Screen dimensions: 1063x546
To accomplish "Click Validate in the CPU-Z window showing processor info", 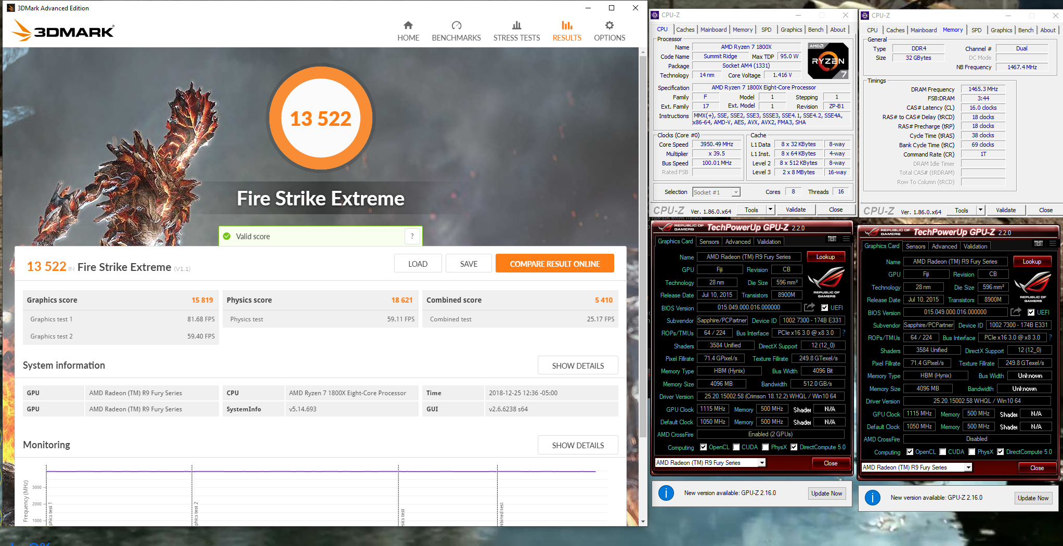I will [x=795, y=210].
